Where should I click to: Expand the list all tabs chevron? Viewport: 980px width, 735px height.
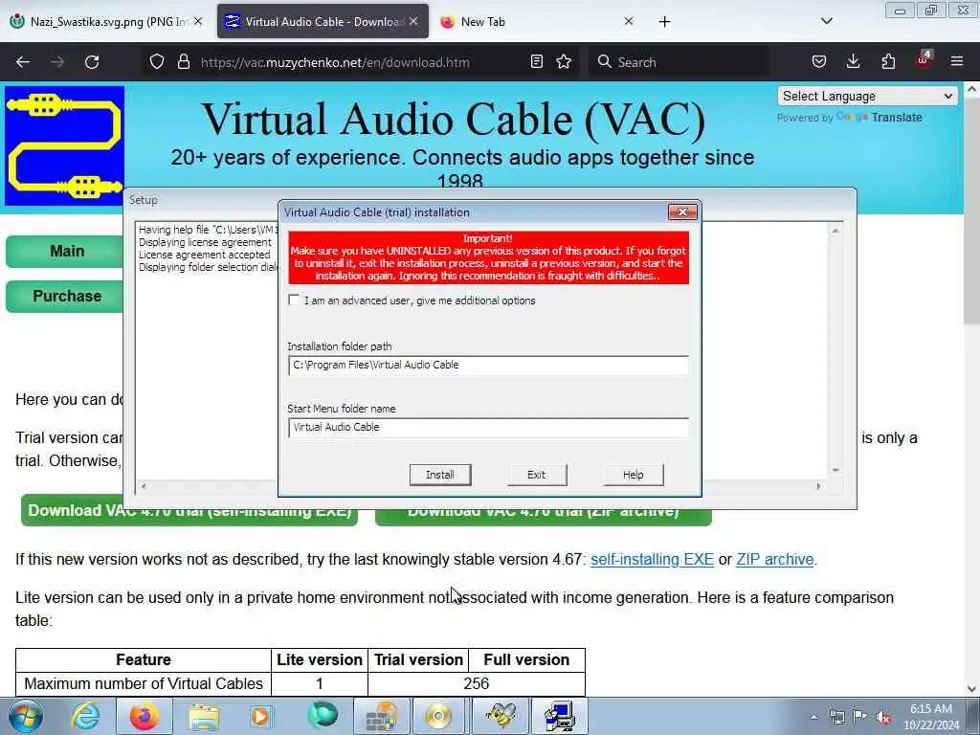pos(826,22)
